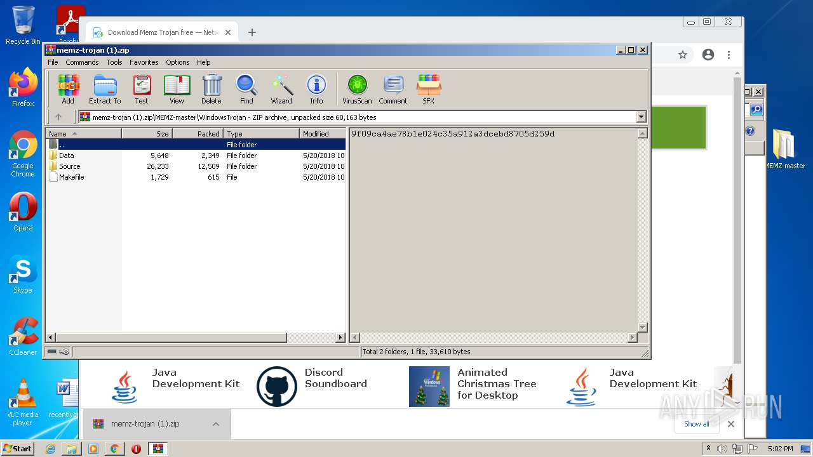The width and height of the screenshot is (813, 457).
Task: Open the View tool in WinRAR
Action: (x=177, y=89)
